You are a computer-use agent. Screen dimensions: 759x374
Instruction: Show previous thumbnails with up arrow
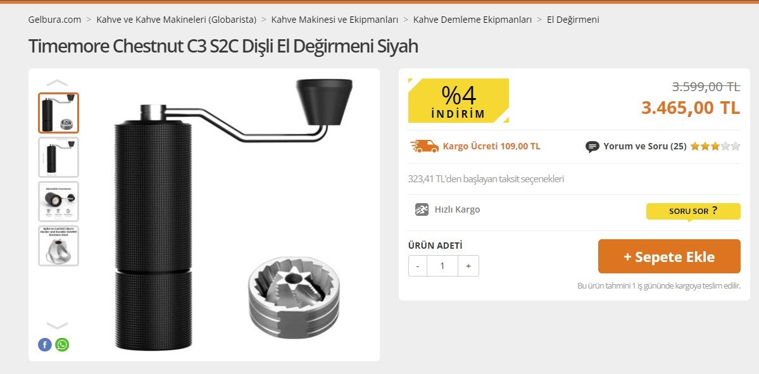click(58, 83)
